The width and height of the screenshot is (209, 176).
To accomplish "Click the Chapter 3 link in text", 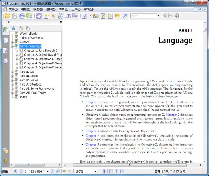I will point(92,131).
